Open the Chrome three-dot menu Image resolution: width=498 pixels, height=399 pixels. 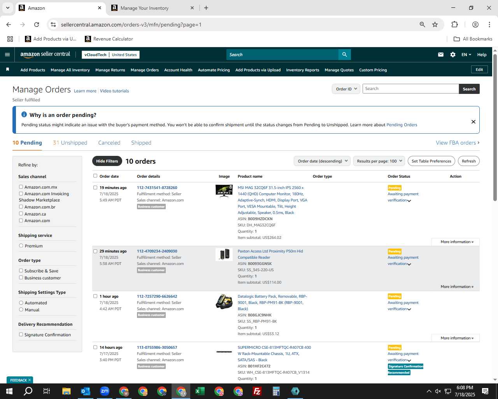(489, 25)
